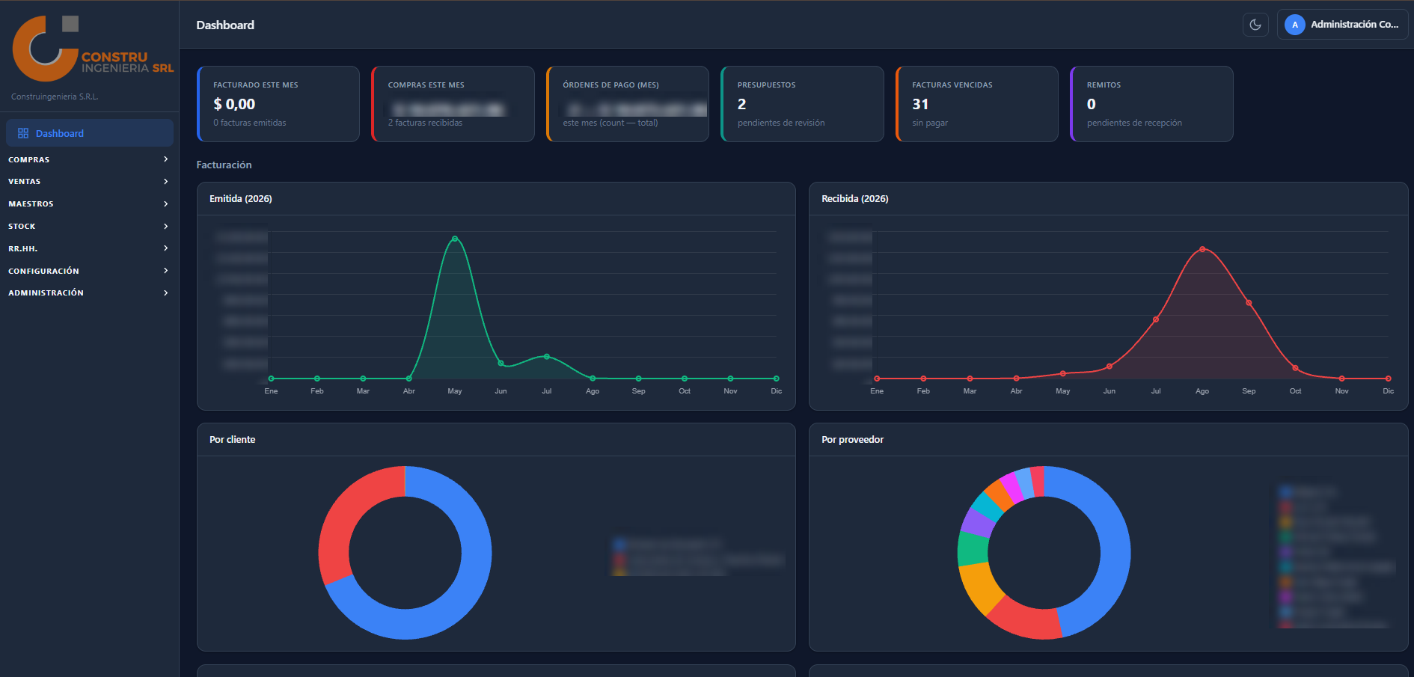1414x677 pixels.
Task: Open the Administración Co... user menu
Action: tap(1342, 25)
